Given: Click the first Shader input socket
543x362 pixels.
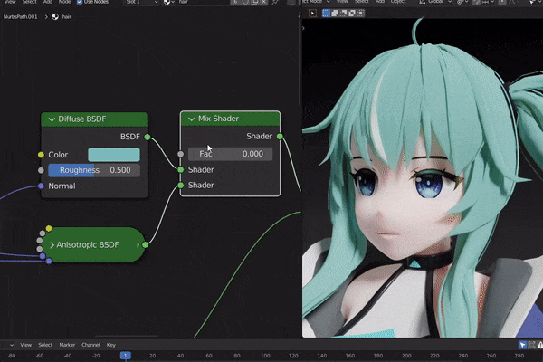Looking at the screenshot, I should click(180, 170).
